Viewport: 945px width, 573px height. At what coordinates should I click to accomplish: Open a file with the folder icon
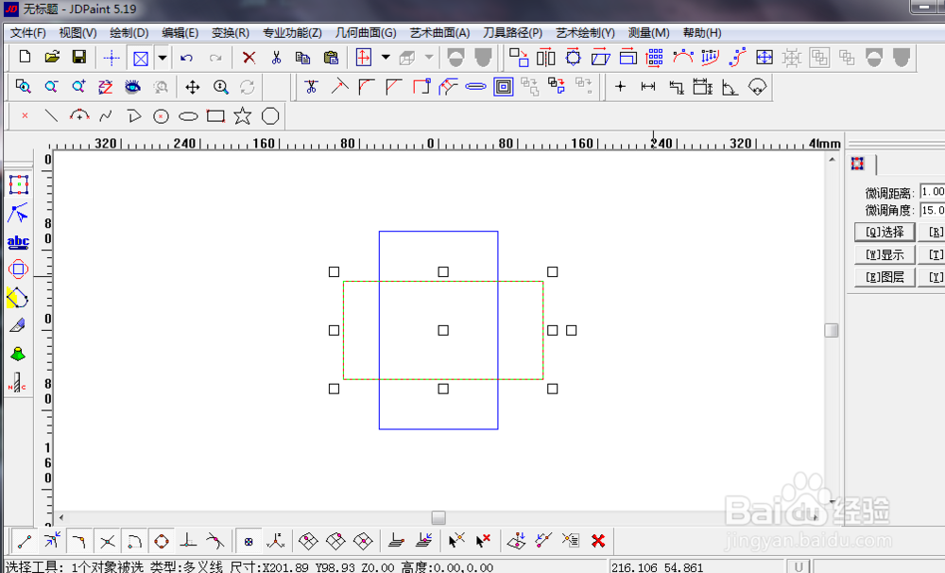(x=52, y=58)
